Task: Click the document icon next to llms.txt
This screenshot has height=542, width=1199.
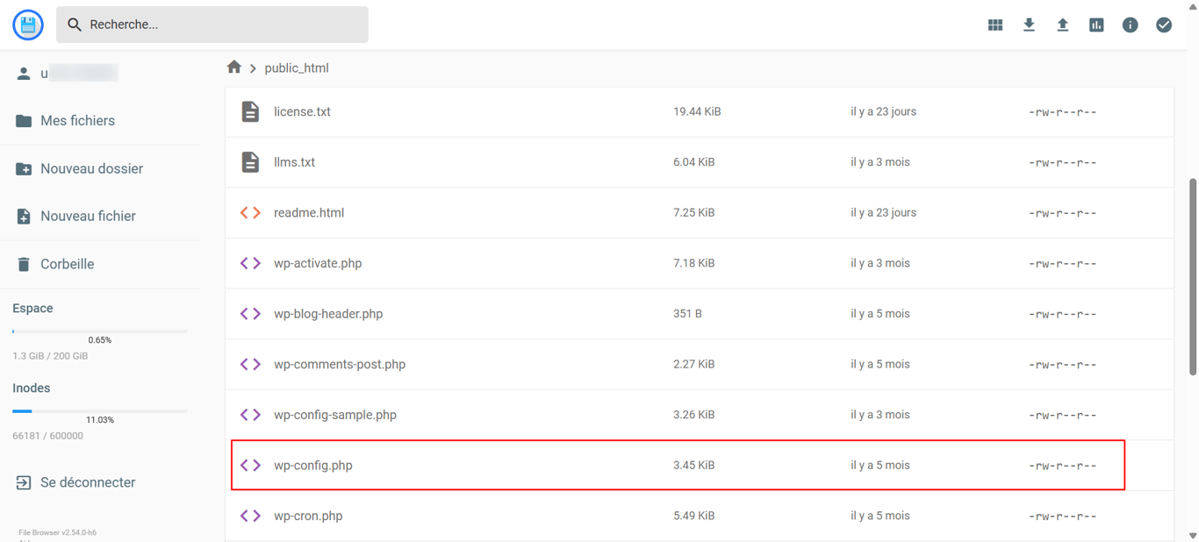Action: tap(250, 161)
